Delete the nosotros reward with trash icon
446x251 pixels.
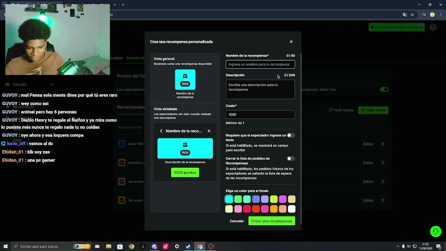click(383, 163)
